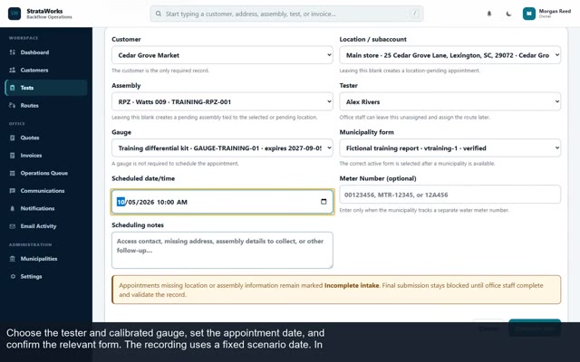The height and width of the screenshot is (362, 580).
Task: Click the StrataWorks SW logo icon
Action: [14, 14]
